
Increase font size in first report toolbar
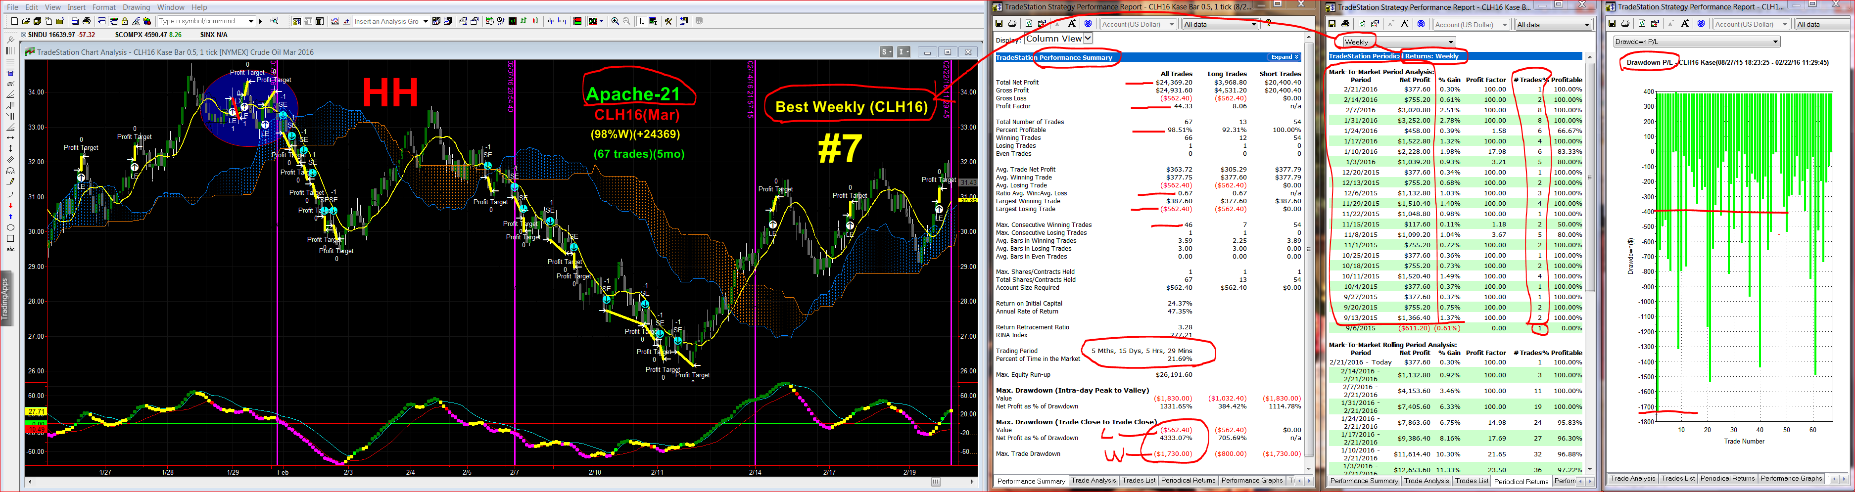[x=1072, y=24]
